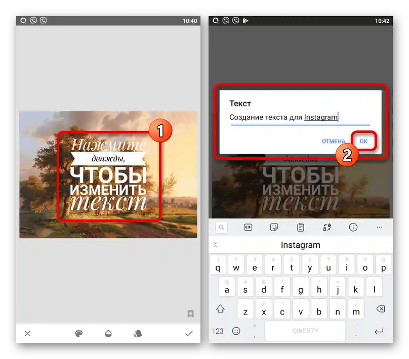This screenshot has width=409, height=359.
Task: Tap the c key
Action: 282,309
